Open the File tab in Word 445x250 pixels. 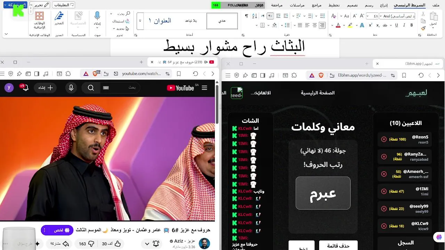(x=436, y=5)
